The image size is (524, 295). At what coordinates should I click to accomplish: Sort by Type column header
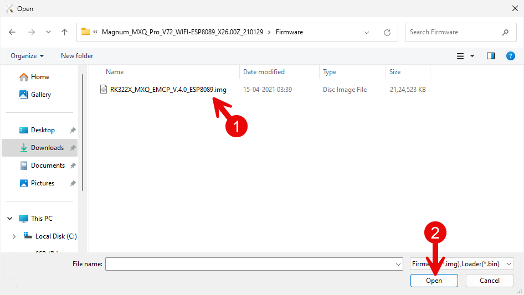330,72
